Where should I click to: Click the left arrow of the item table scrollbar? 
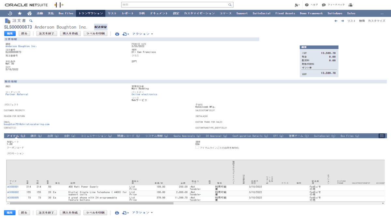[8, 203]
